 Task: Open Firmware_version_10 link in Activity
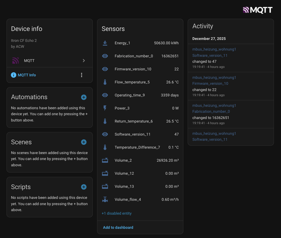210,83
